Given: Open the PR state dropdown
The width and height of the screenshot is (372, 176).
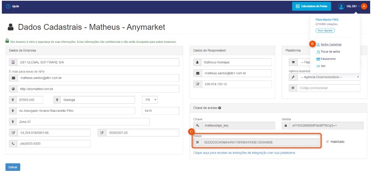Looking at the screenshot, I should coord(150,100).
